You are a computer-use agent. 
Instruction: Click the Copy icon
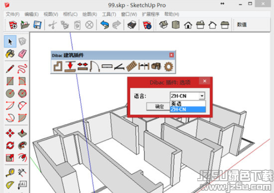(x=65, y=25)
